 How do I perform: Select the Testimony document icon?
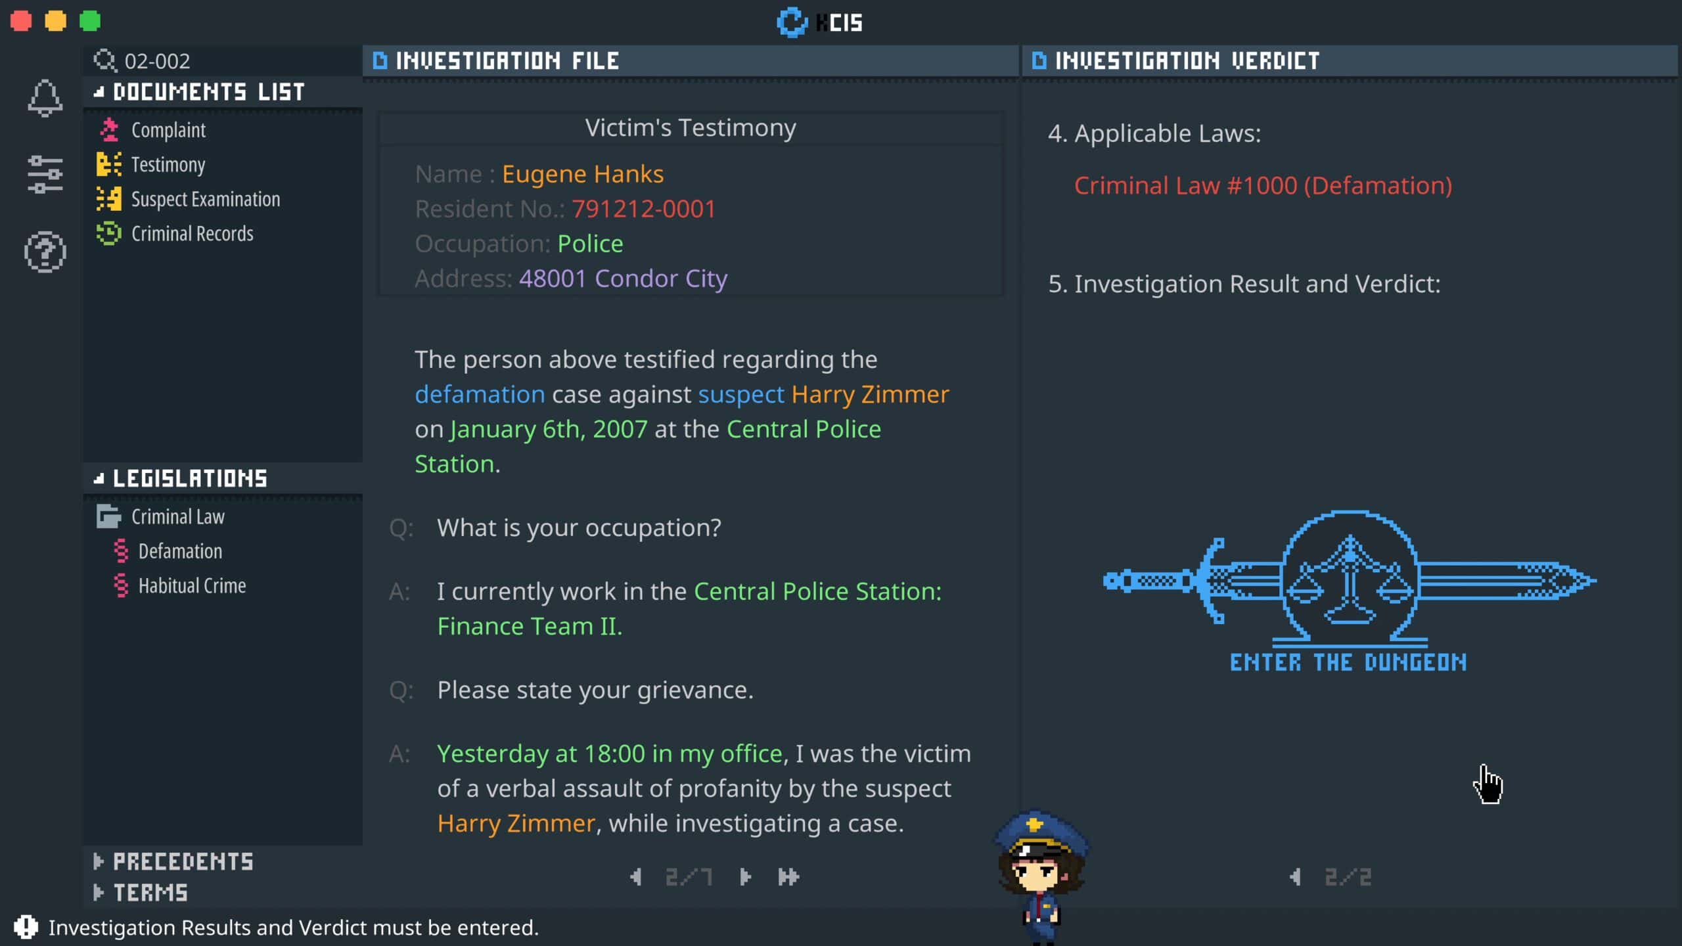point(108,163)
